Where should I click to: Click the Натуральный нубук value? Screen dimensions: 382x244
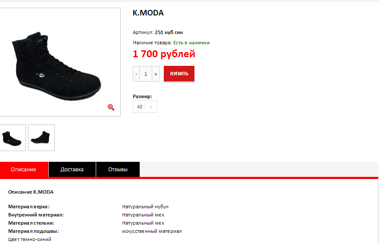tap(145, 207)
